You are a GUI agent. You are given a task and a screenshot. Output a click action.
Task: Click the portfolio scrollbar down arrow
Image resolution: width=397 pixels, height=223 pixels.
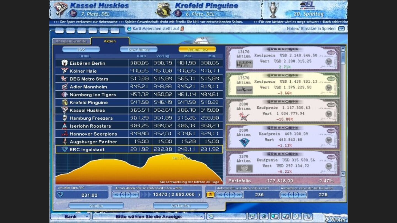343,174
